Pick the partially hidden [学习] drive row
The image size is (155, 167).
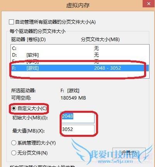80,62
